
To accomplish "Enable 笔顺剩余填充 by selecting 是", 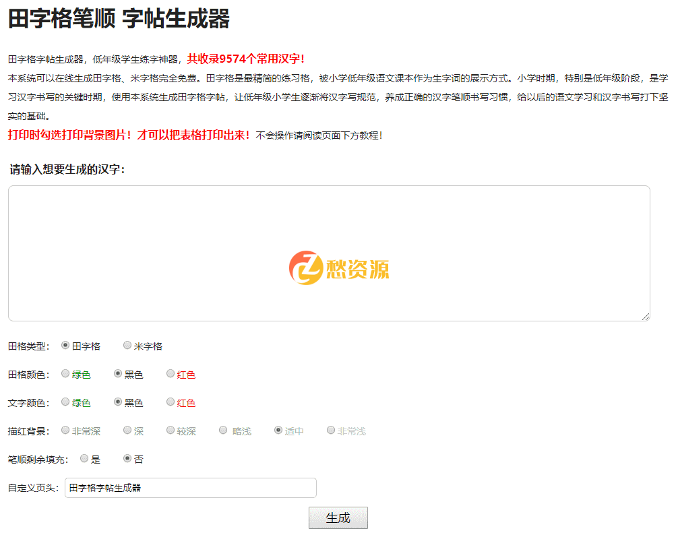I will 84,458.
